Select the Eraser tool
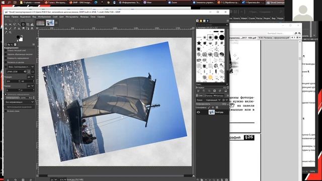The height and width of the screenshot is (181, 322). click(15, 28)
